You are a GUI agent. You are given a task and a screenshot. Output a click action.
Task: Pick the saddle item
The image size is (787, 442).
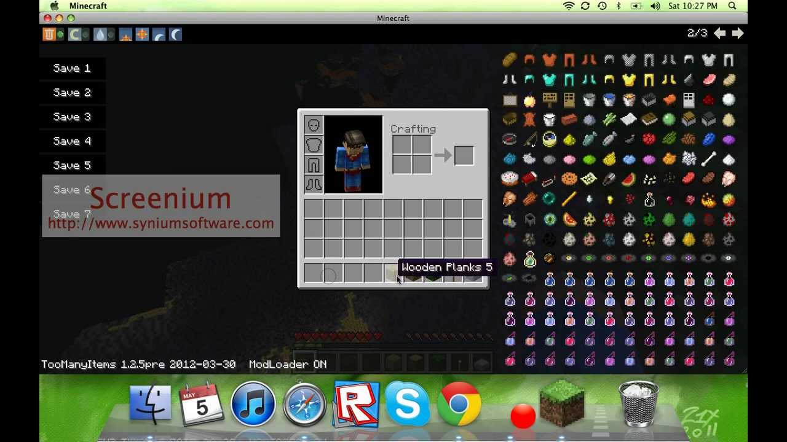pyautogui.click(x=669, y=99)
